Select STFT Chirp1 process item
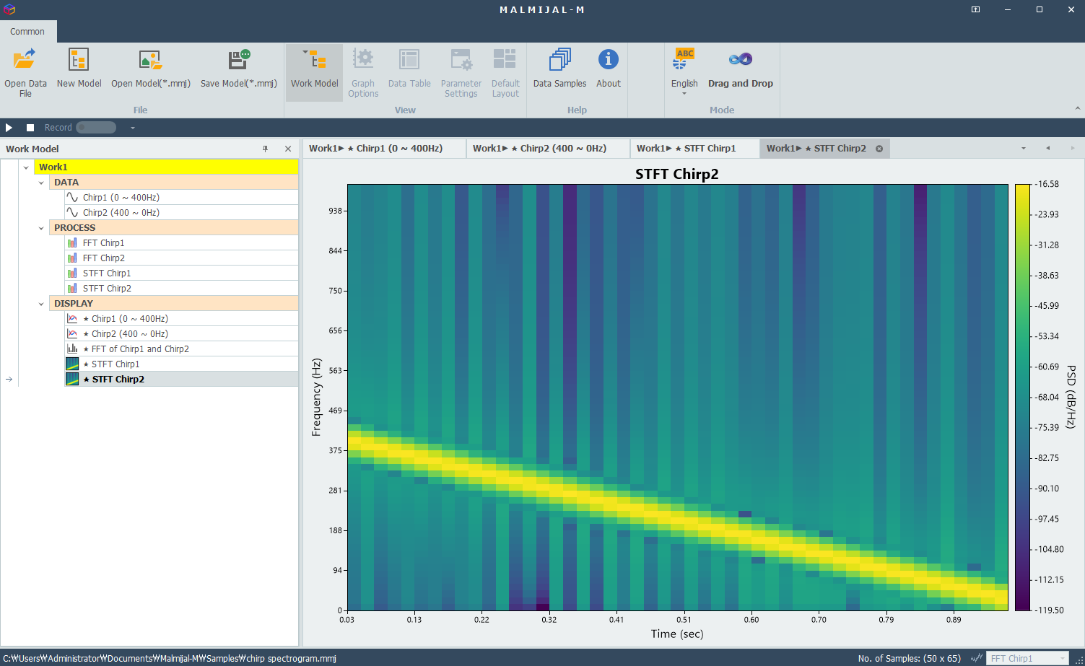Screen dimensions: 1085x666 (181, 273)
